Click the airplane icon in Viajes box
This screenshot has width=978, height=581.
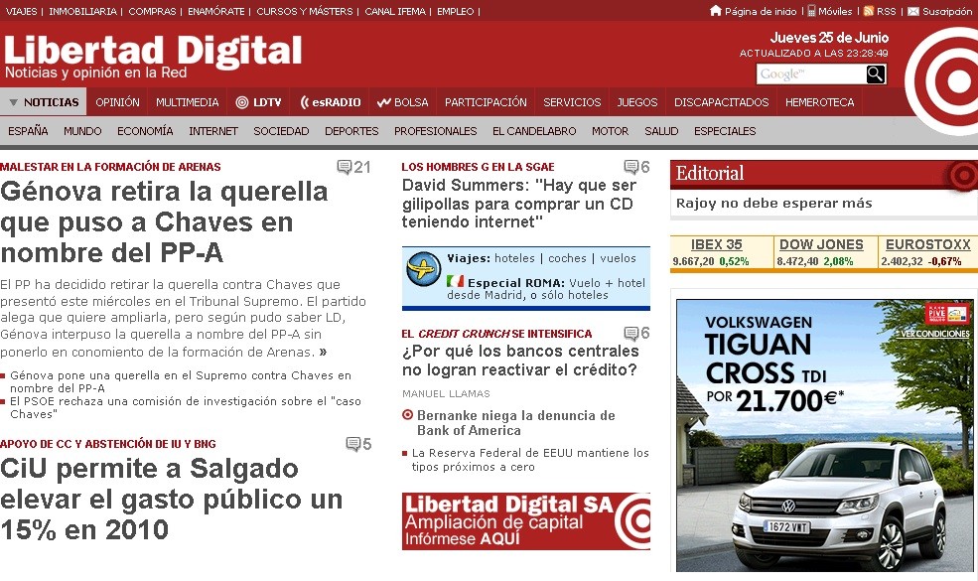coord(424,269)
